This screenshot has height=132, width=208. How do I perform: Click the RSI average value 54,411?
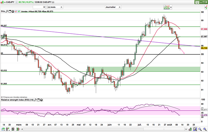[x=204, y=110]
